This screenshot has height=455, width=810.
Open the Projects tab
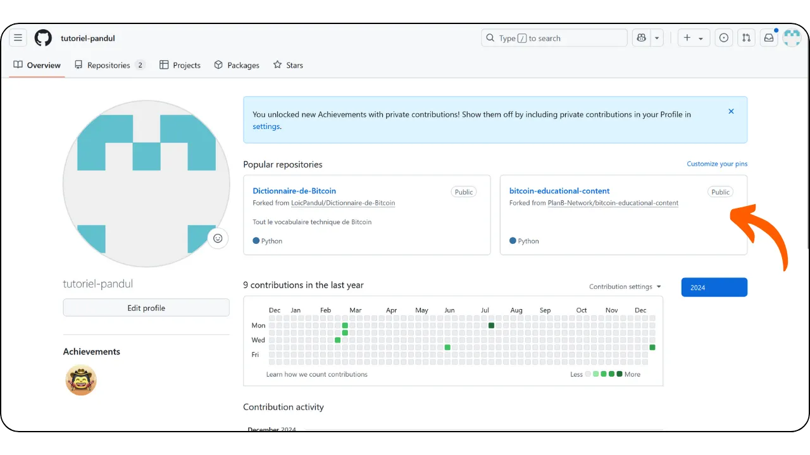click(180, 65)
